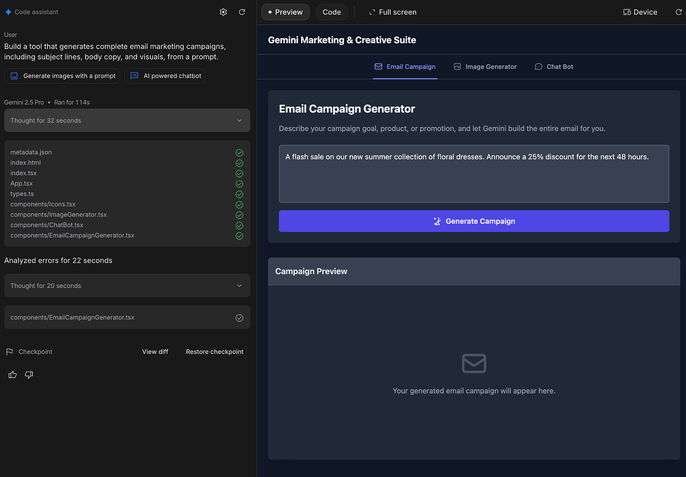Click the Analyzed errors for 22 seconds text
Screen dimensions: 686x477
pyautogui.click(x=58, y=261)
